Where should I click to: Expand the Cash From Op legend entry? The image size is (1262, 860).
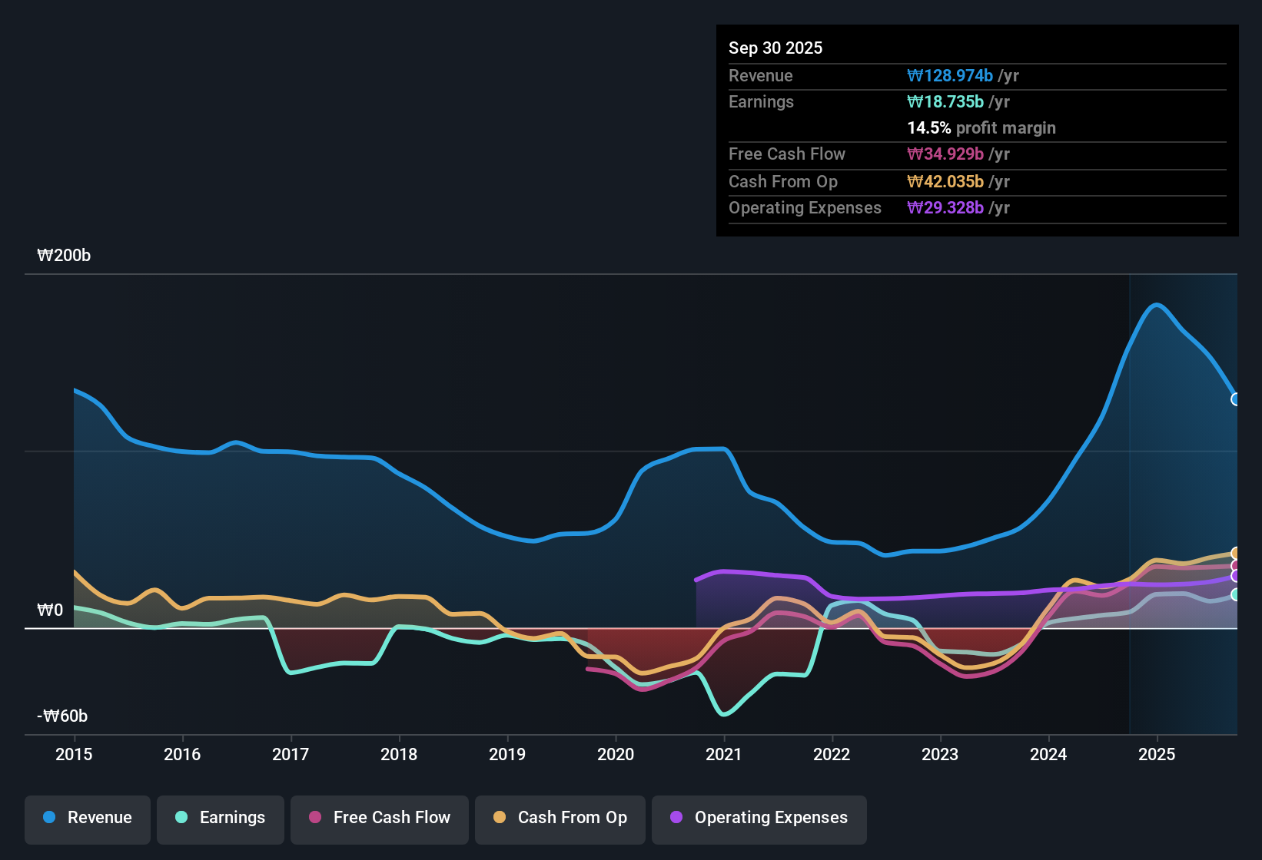(x=560, y=818)
